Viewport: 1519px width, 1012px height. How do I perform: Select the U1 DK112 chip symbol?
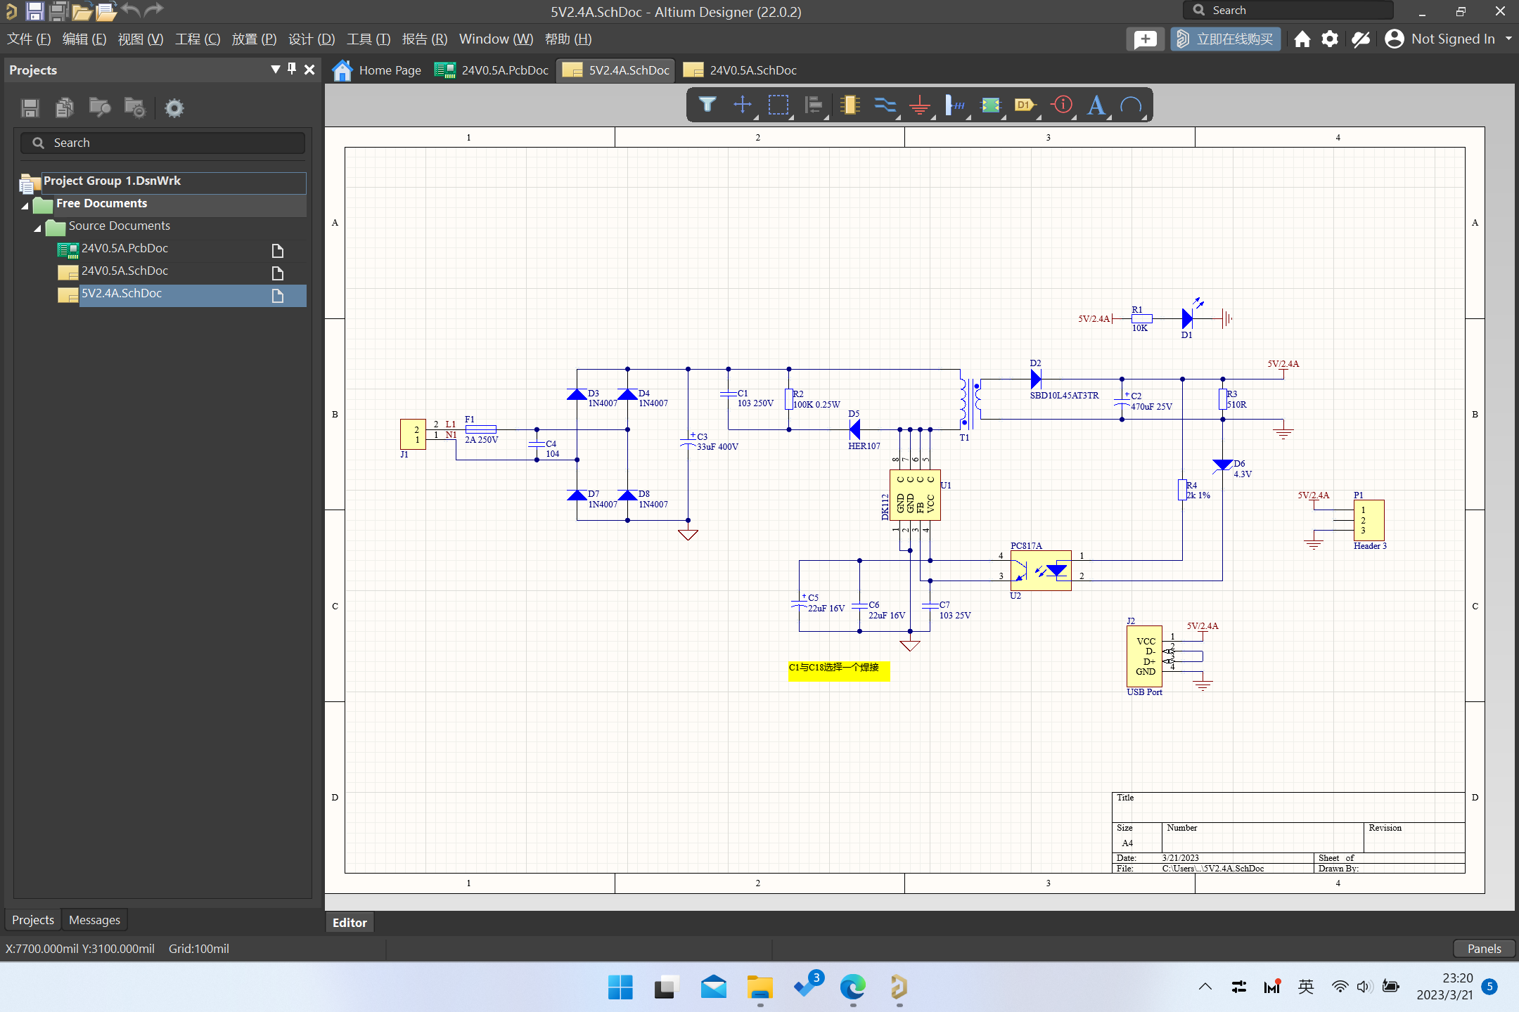(x=915, y=495)
